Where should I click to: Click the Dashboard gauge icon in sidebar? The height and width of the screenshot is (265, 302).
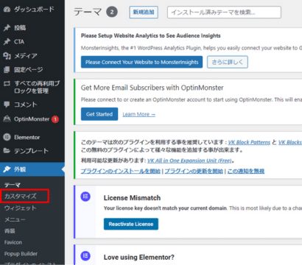click(x=7, y=10)
